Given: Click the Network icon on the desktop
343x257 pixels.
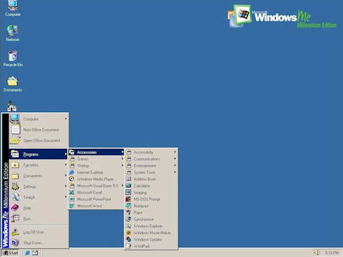Looking at the screenshot, I should 13,33.
